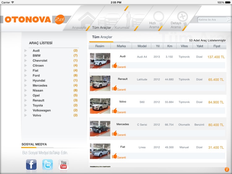Sort by Yıl column header
Image resolution: width=232 pixels, height=174 pixels.
tap(157, 46)
